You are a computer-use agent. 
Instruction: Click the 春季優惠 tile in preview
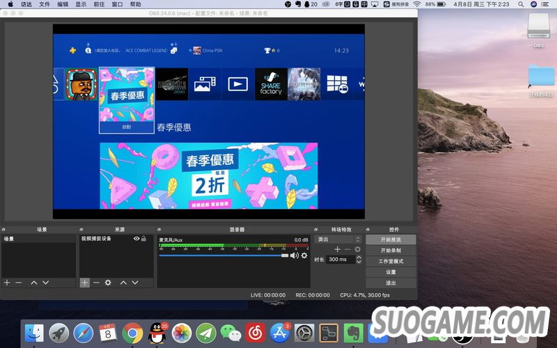click(x=127, y=100)
